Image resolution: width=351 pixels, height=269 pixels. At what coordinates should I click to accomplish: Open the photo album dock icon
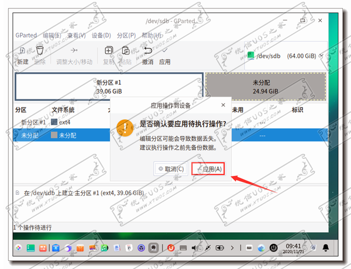(92, 248)
